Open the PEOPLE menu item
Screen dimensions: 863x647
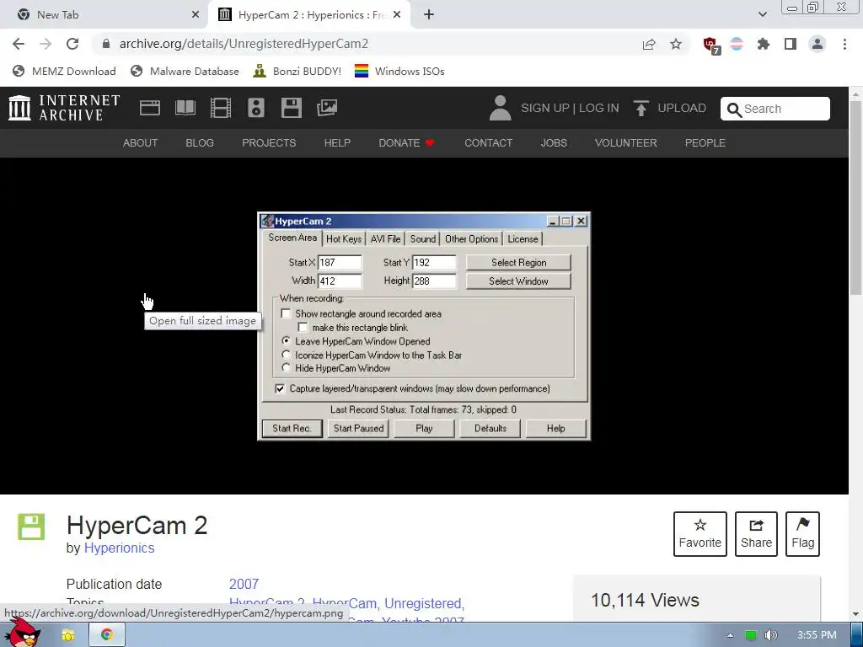pos(705,143)
